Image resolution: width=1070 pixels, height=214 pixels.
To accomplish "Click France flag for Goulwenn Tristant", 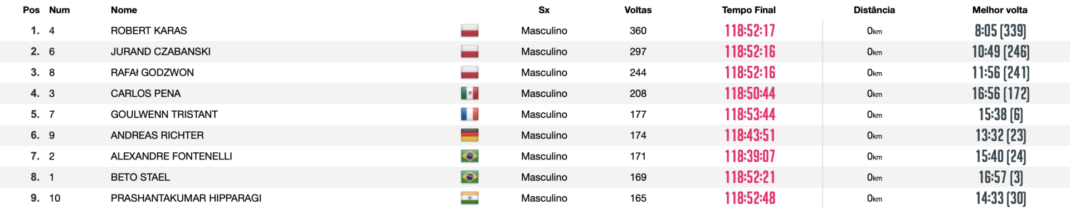I will coord(469,115).
